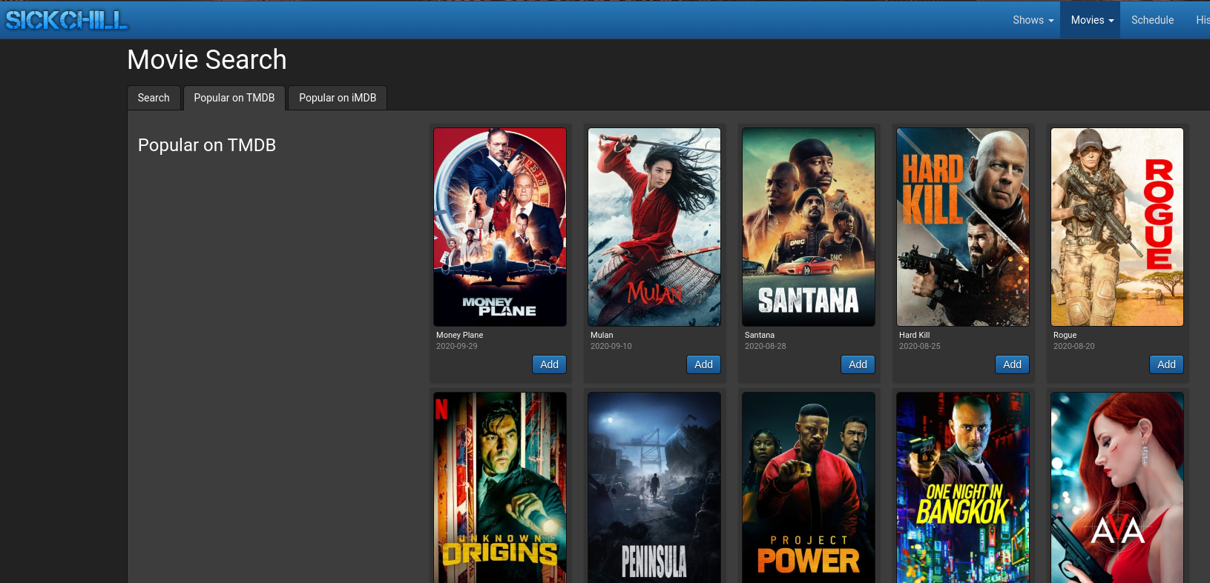Click the SickChill logo
Image resolution: width=1210 pixels, height=583 pixels.
[x=67, y=20]
